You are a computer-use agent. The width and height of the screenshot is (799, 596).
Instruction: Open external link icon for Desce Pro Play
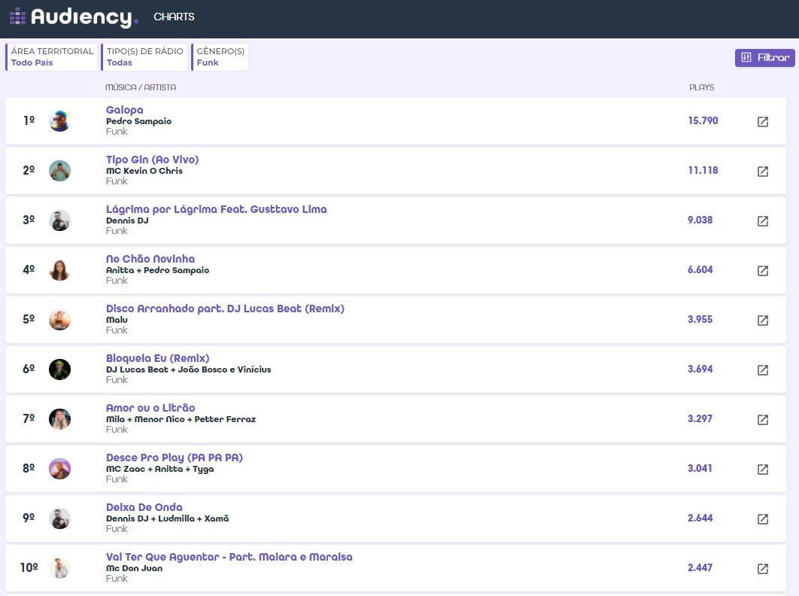[x=762, y=469]
